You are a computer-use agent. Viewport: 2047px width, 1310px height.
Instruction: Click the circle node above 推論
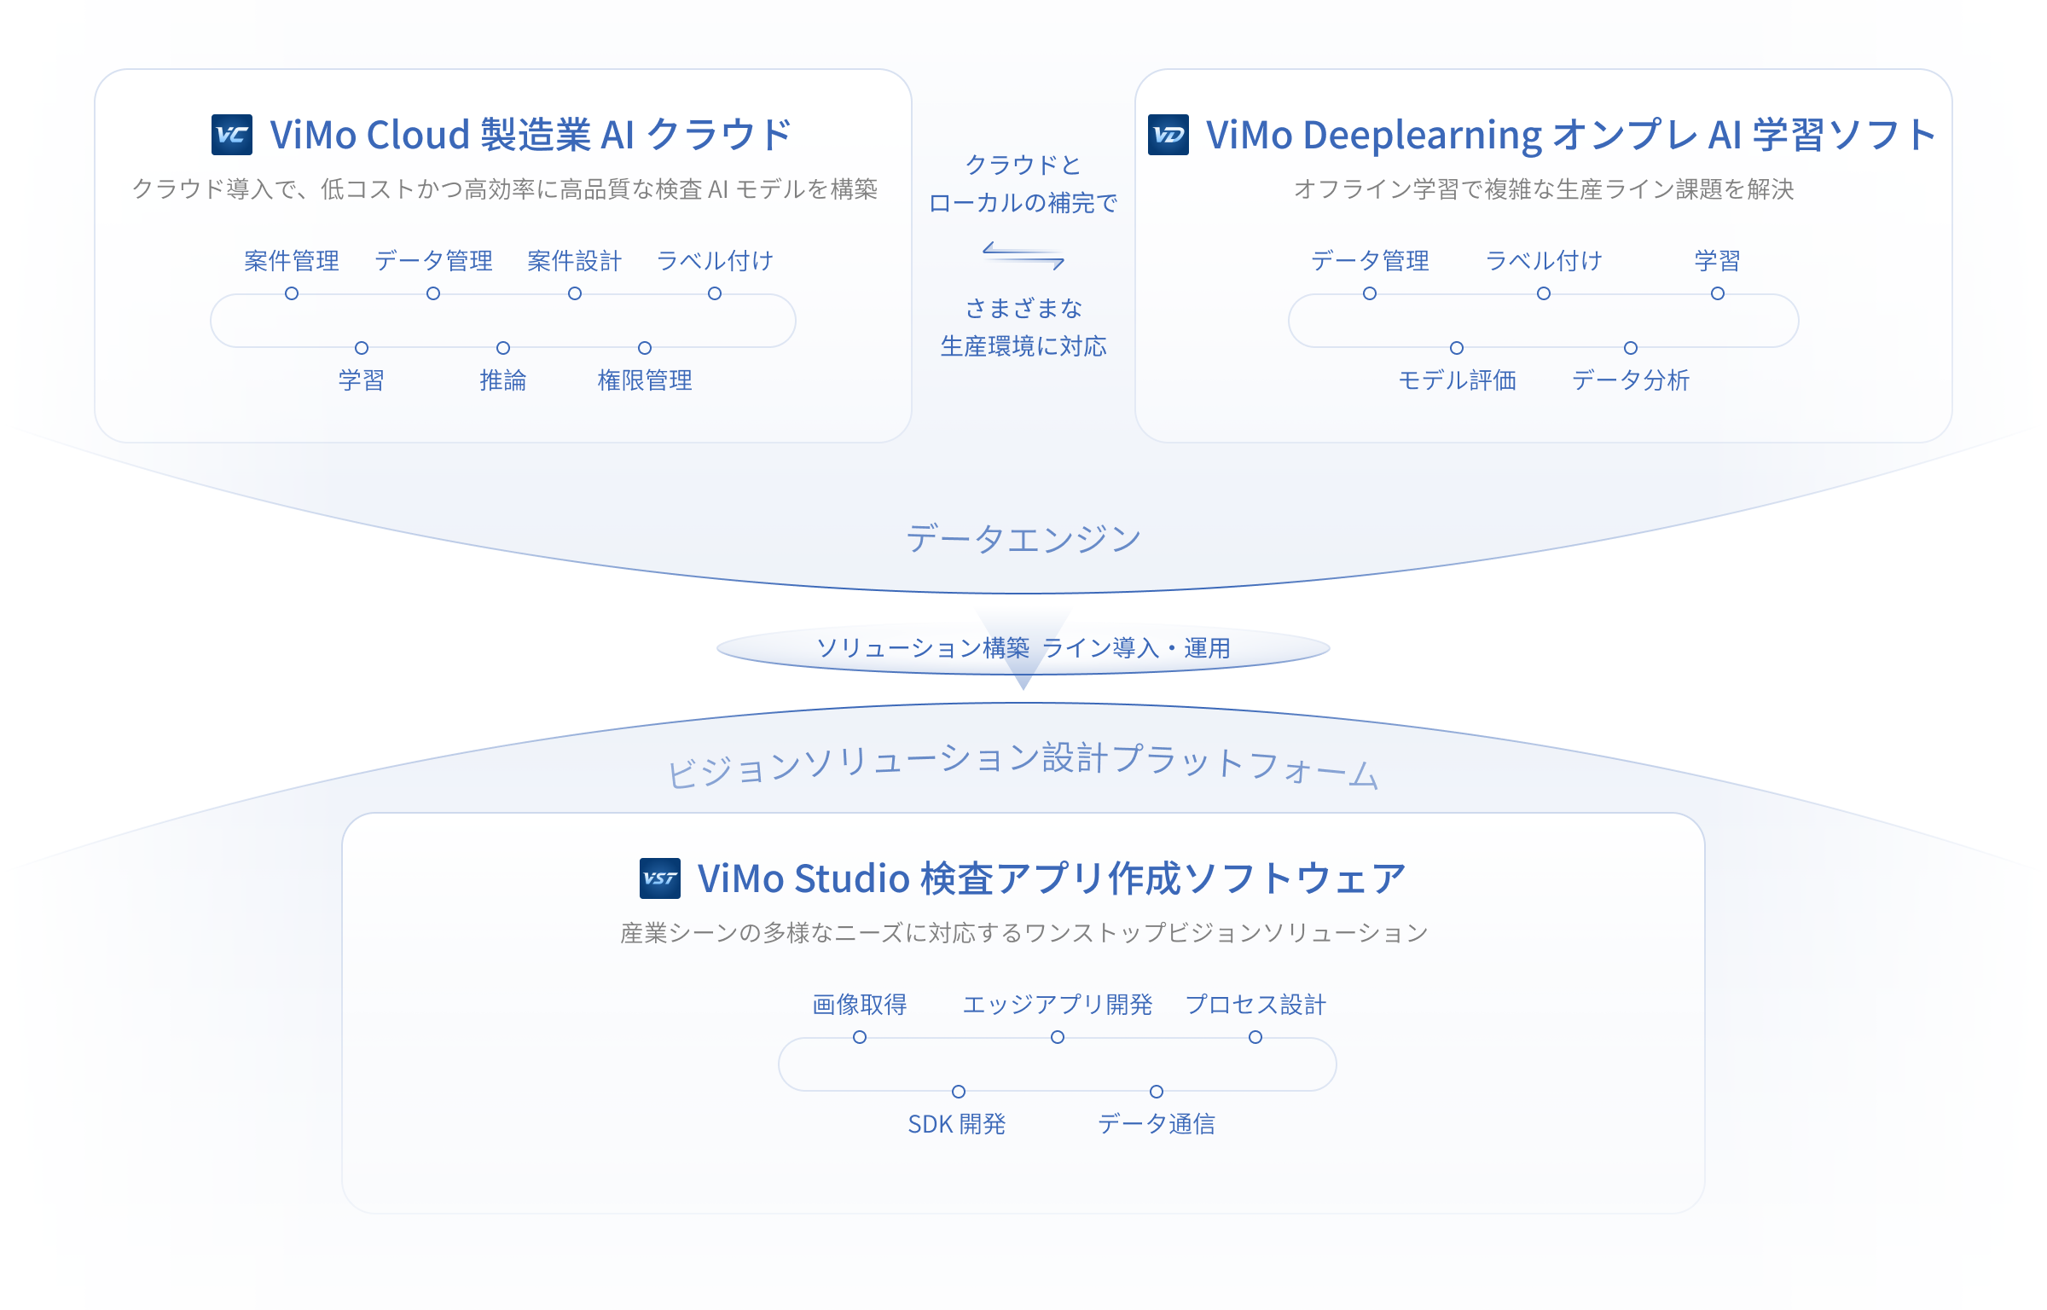coord(503,348)
